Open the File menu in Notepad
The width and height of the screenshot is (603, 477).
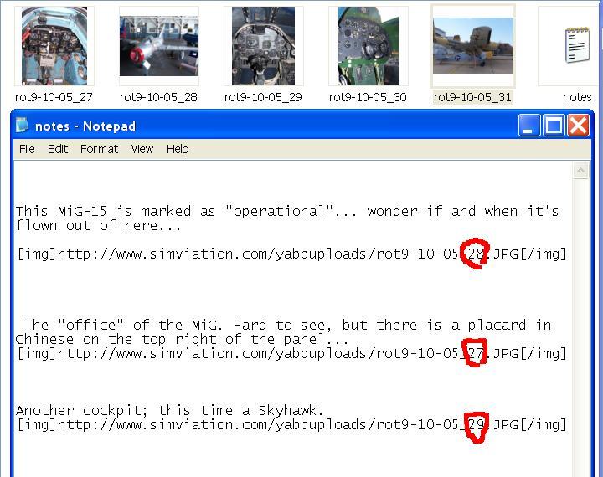[x=27, y=149]
